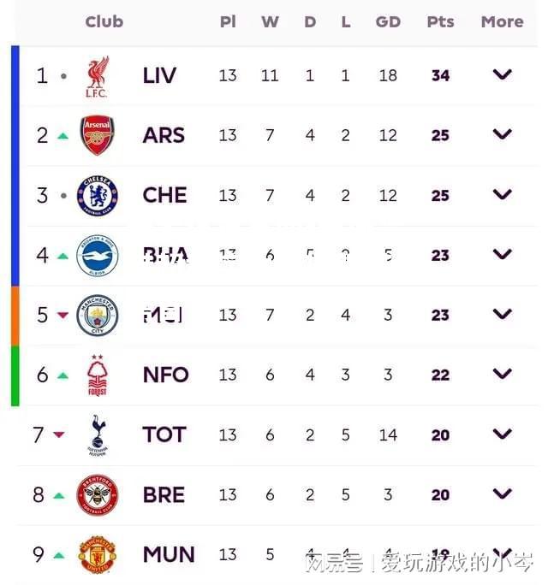
Task: Click the Nottingham Forest crest
Action: pos(97,375)
